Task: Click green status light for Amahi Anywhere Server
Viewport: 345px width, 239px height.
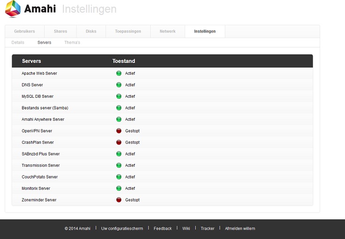Action: coord(119,119)
